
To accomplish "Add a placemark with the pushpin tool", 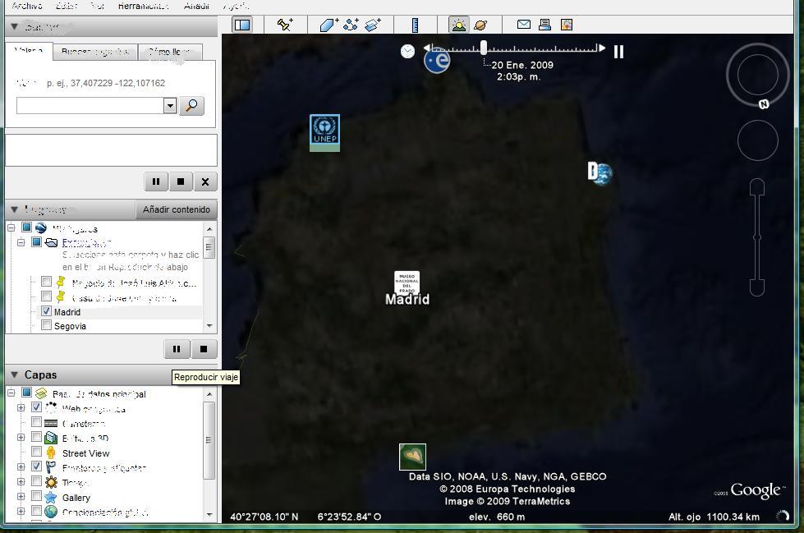I will 283,24.
